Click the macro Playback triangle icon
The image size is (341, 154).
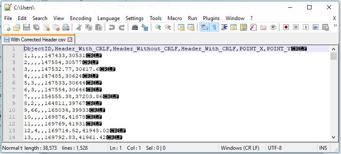[x=306, y=27]
